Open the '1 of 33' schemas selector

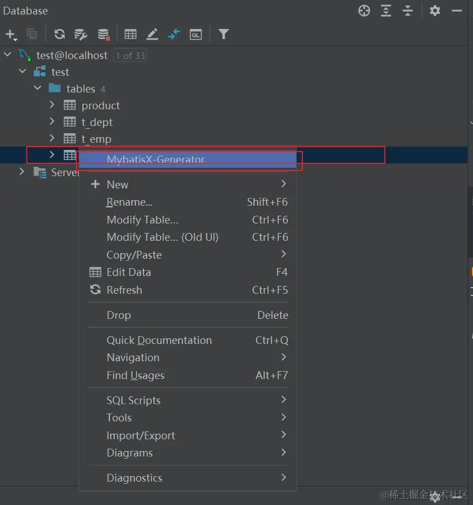tap(130, 55)
